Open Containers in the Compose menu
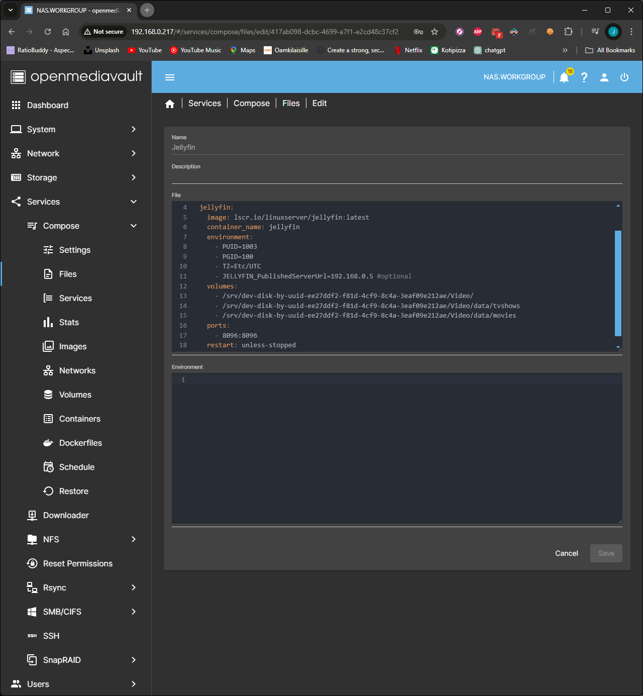Image resolution: width=643 pixels, height=696 pixels. (x=79, y=419)
